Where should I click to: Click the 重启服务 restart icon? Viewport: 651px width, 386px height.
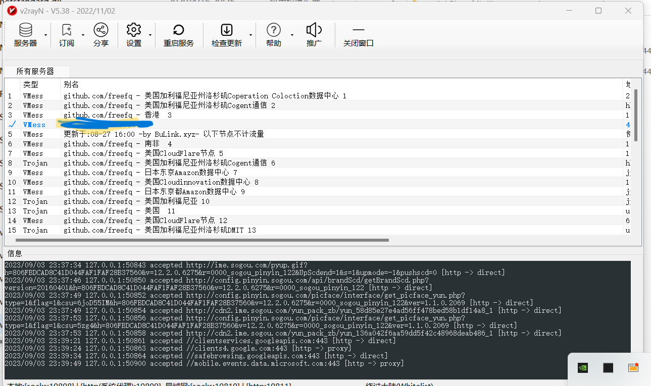(x=179, y=30)
